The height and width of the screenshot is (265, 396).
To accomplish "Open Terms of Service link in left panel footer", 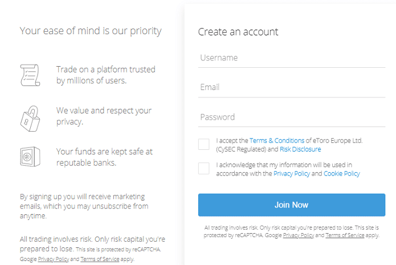I will coord(100,259).
